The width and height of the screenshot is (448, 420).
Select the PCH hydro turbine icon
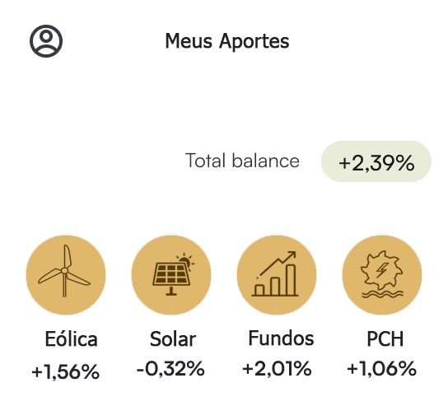point(382,275)
